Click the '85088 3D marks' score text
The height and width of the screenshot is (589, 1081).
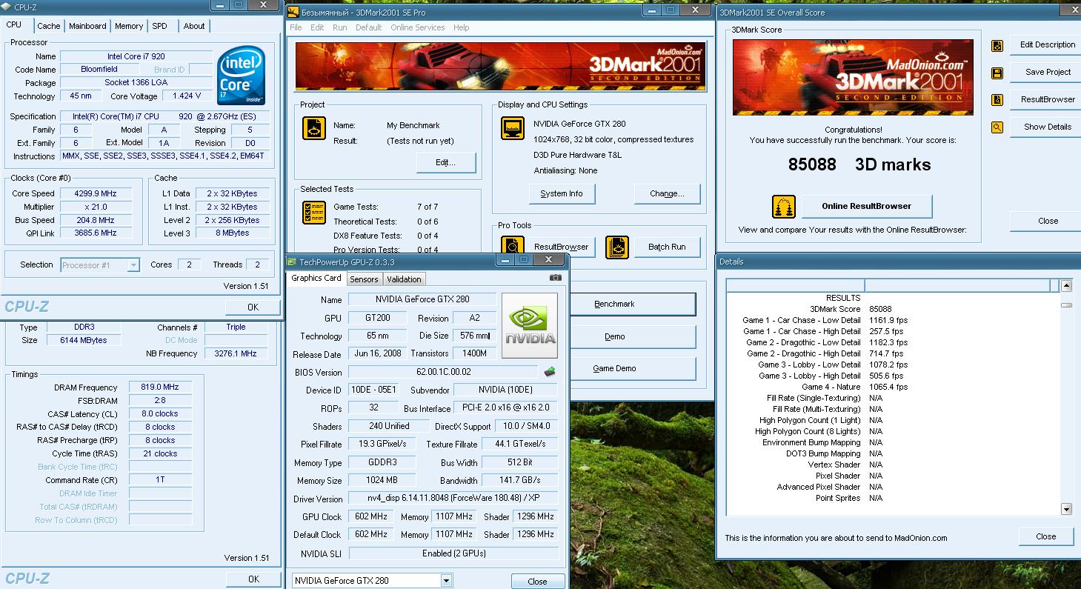pos(859,164)
